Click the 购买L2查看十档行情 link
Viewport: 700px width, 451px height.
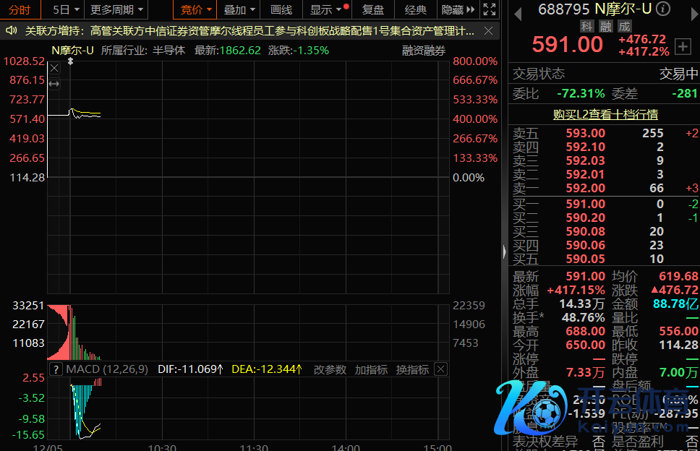605,114
